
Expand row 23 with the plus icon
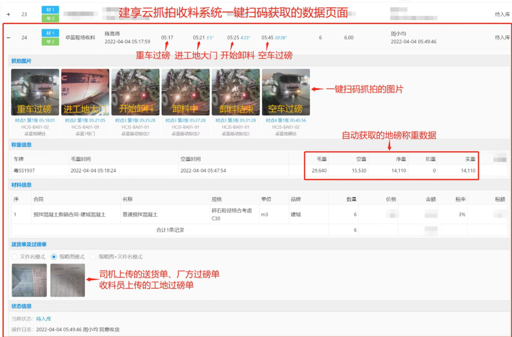coord(8,15)
